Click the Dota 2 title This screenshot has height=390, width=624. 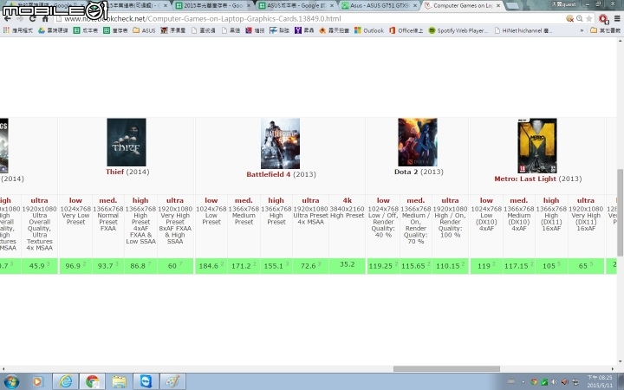(405, 172)
